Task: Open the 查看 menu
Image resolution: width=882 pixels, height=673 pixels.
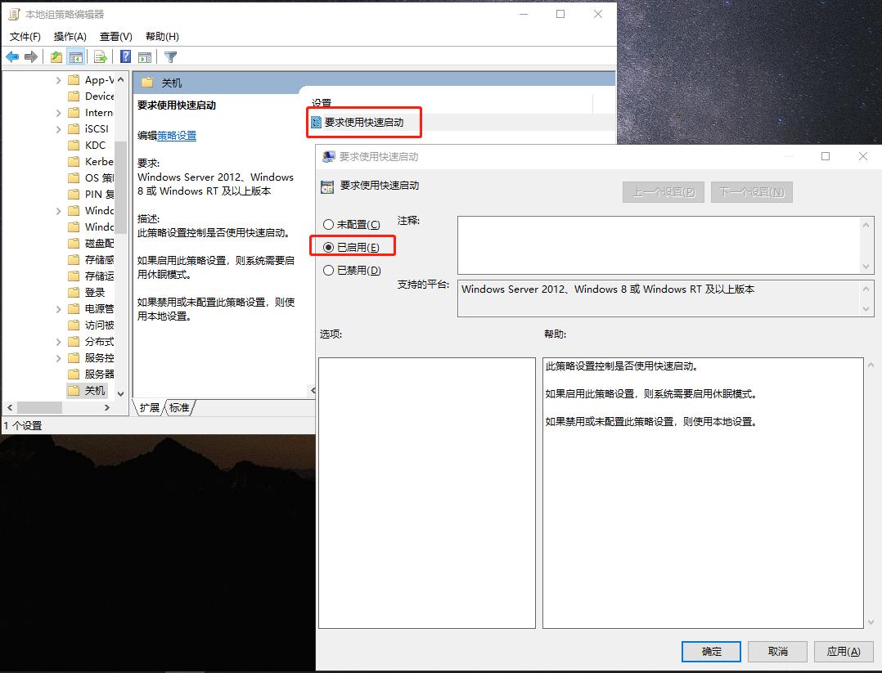Action: pyautogui.click(x=115, y=37)
